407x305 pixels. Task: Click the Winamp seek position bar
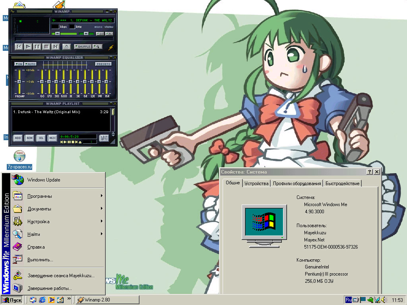pos(64,39)
